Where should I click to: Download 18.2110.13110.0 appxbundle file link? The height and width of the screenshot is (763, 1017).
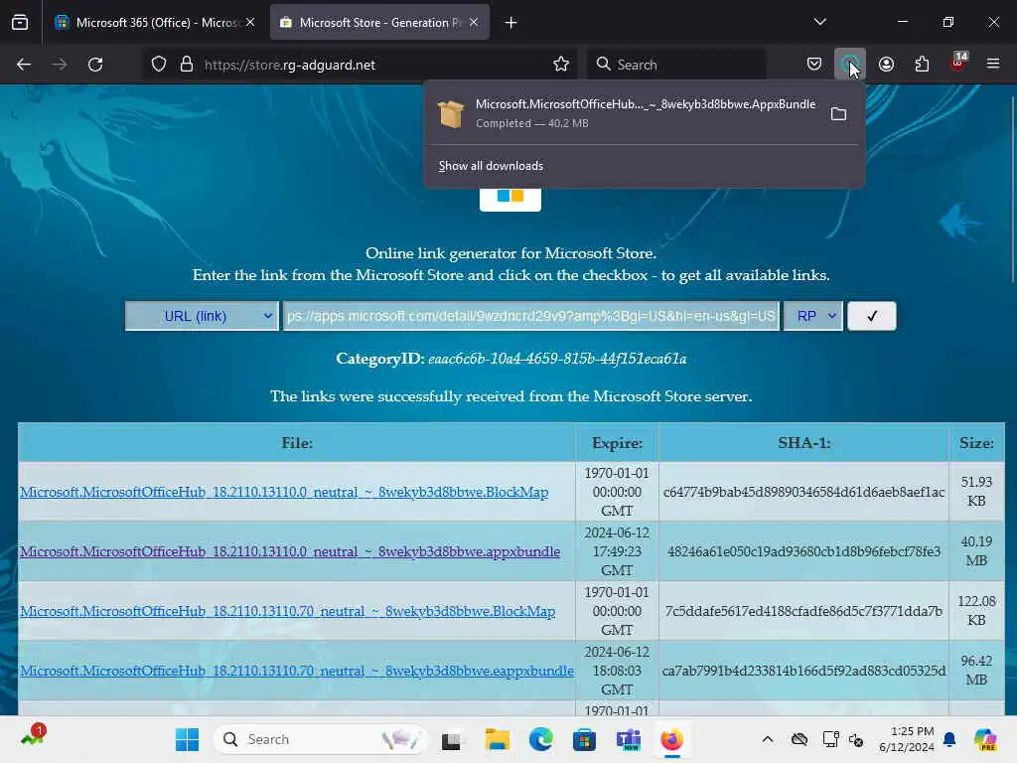(290, 552)
